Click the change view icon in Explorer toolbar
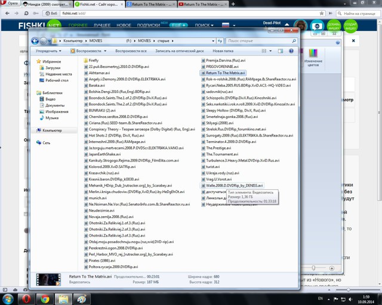 pos(264,51)
